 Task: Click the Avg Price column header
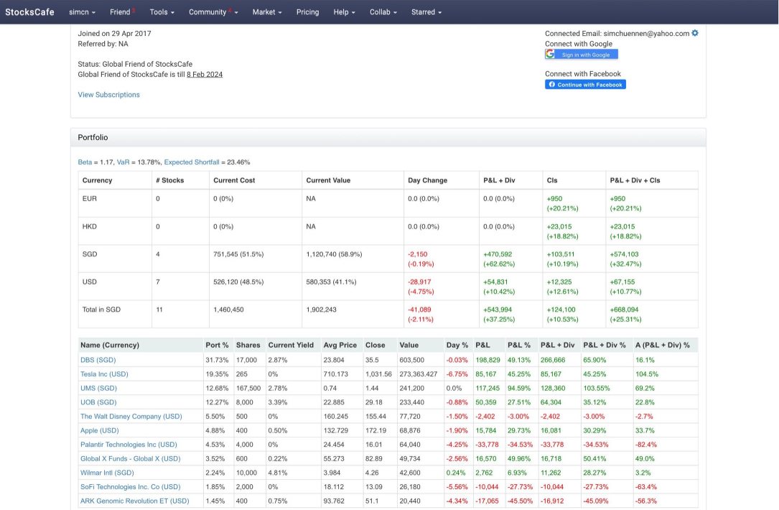coord(340,345)
